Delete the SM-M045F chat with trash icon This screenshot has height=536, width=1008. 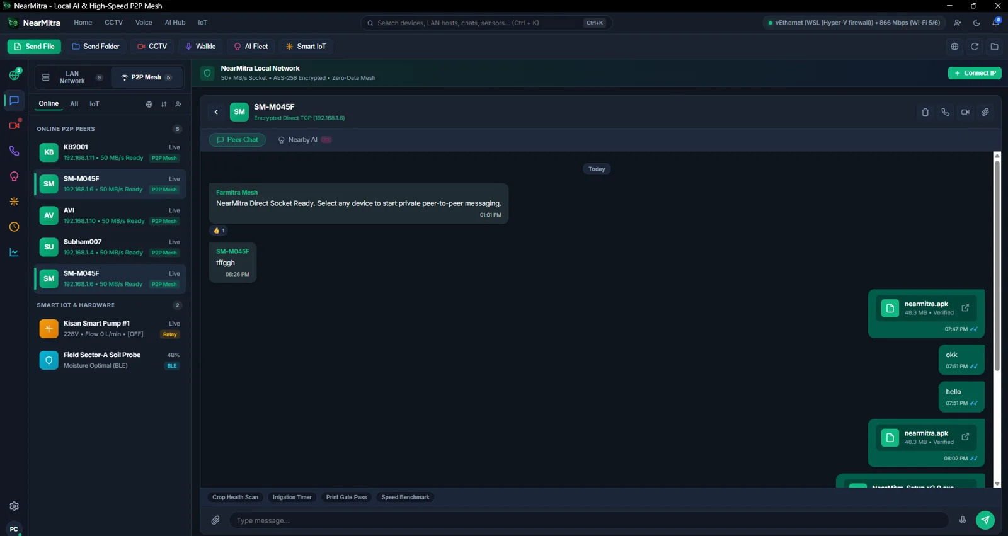[x=925, y=112]
